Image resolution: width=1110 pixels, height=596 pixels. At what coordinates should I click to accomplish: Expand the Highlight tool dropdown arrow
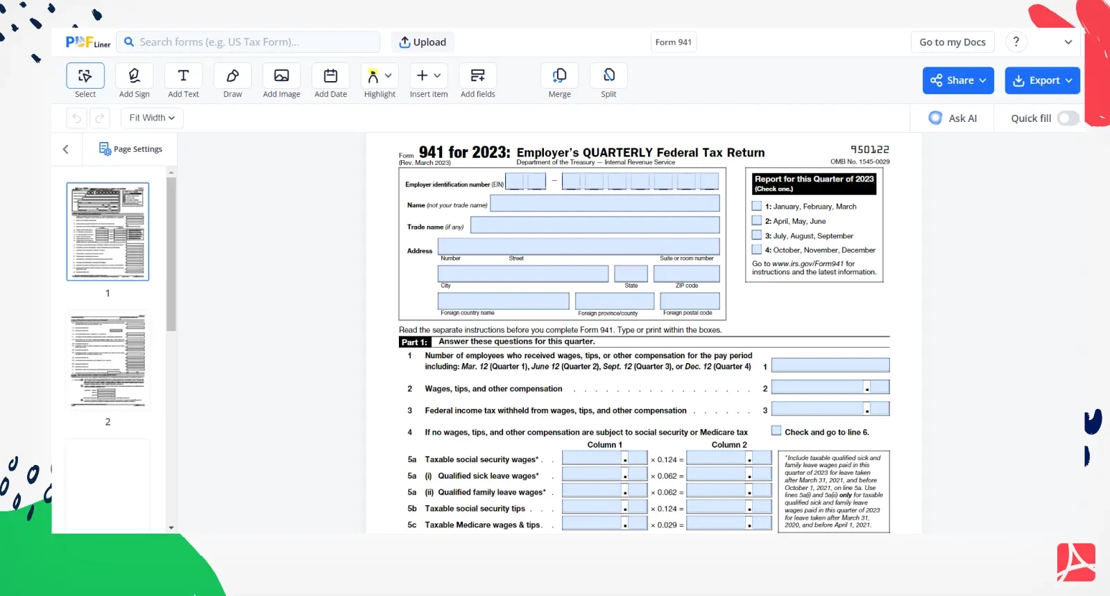pos(388,76)
